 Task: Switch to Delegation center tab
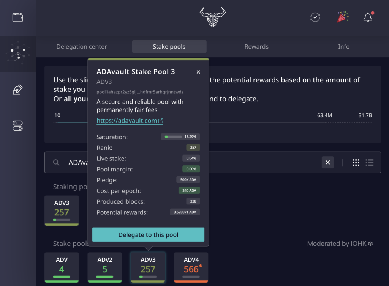82,47
